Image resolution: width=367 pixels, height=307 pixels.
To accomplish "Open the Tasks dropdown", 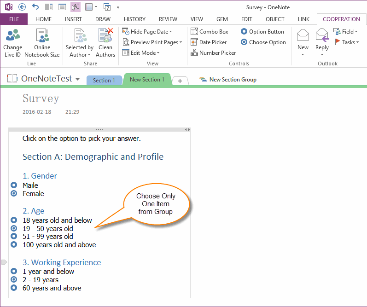I will tap(347, 42).
